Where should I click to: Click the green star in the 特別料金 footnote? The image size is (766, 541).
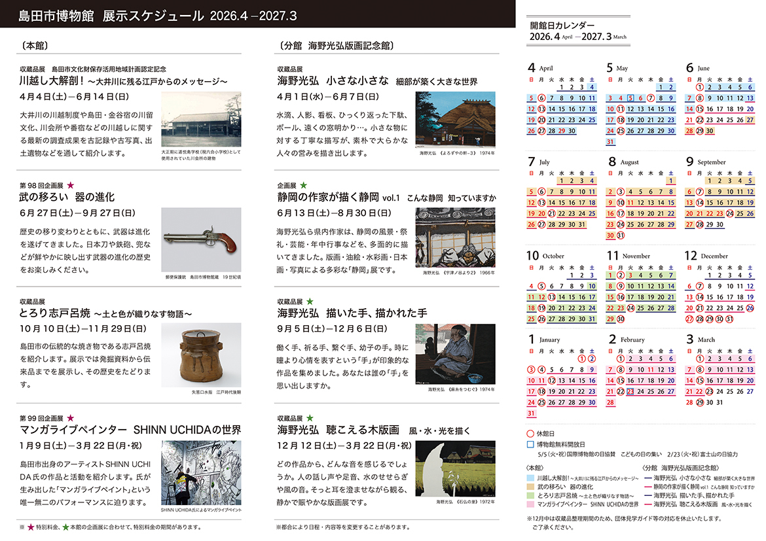pyautogui.click(x=65, y=527)
